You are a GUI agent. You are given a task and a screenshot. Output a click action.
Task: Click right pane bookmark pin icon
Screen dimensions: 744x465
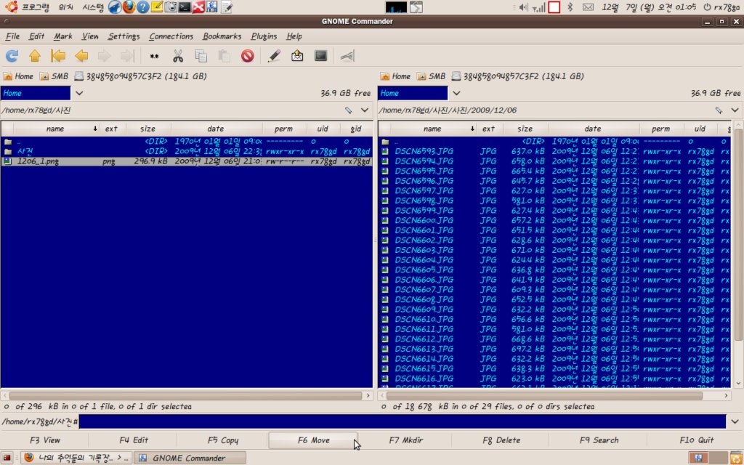pos(719,110)
